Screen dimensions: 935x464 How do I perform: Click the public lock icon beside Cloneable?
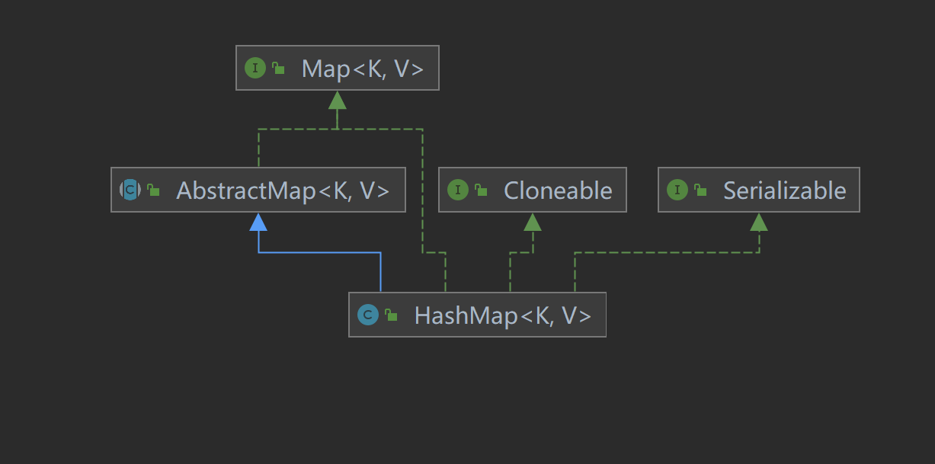(x=482, y=190)
